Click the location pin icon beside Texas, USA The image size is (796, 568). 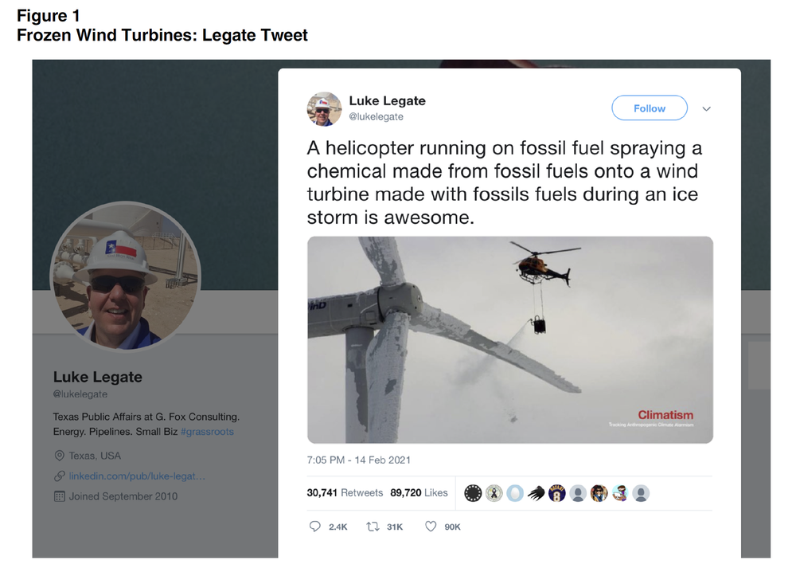pyautogui.click(x=59, y=456)
